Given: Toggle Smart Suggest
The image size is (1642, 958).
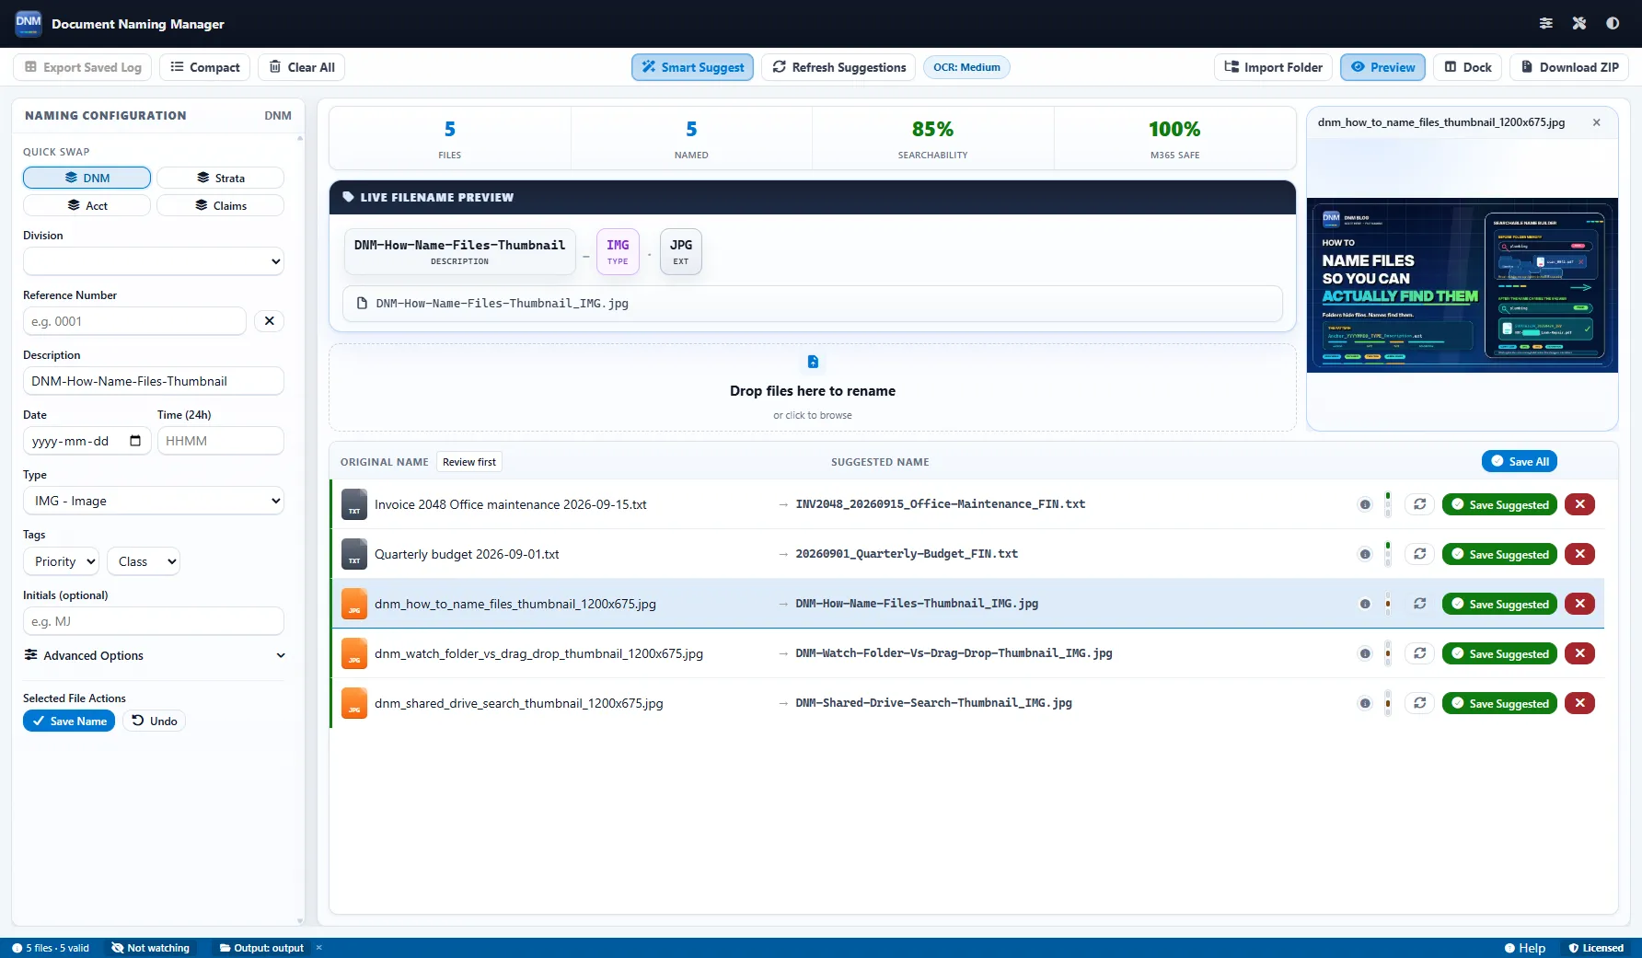Looking at the screenshot, I should pos(692,67).
